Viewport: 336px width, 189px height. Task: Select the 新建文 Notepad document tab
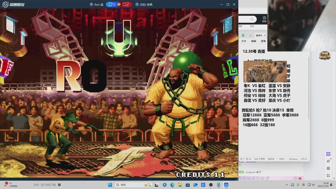(259, 35)
